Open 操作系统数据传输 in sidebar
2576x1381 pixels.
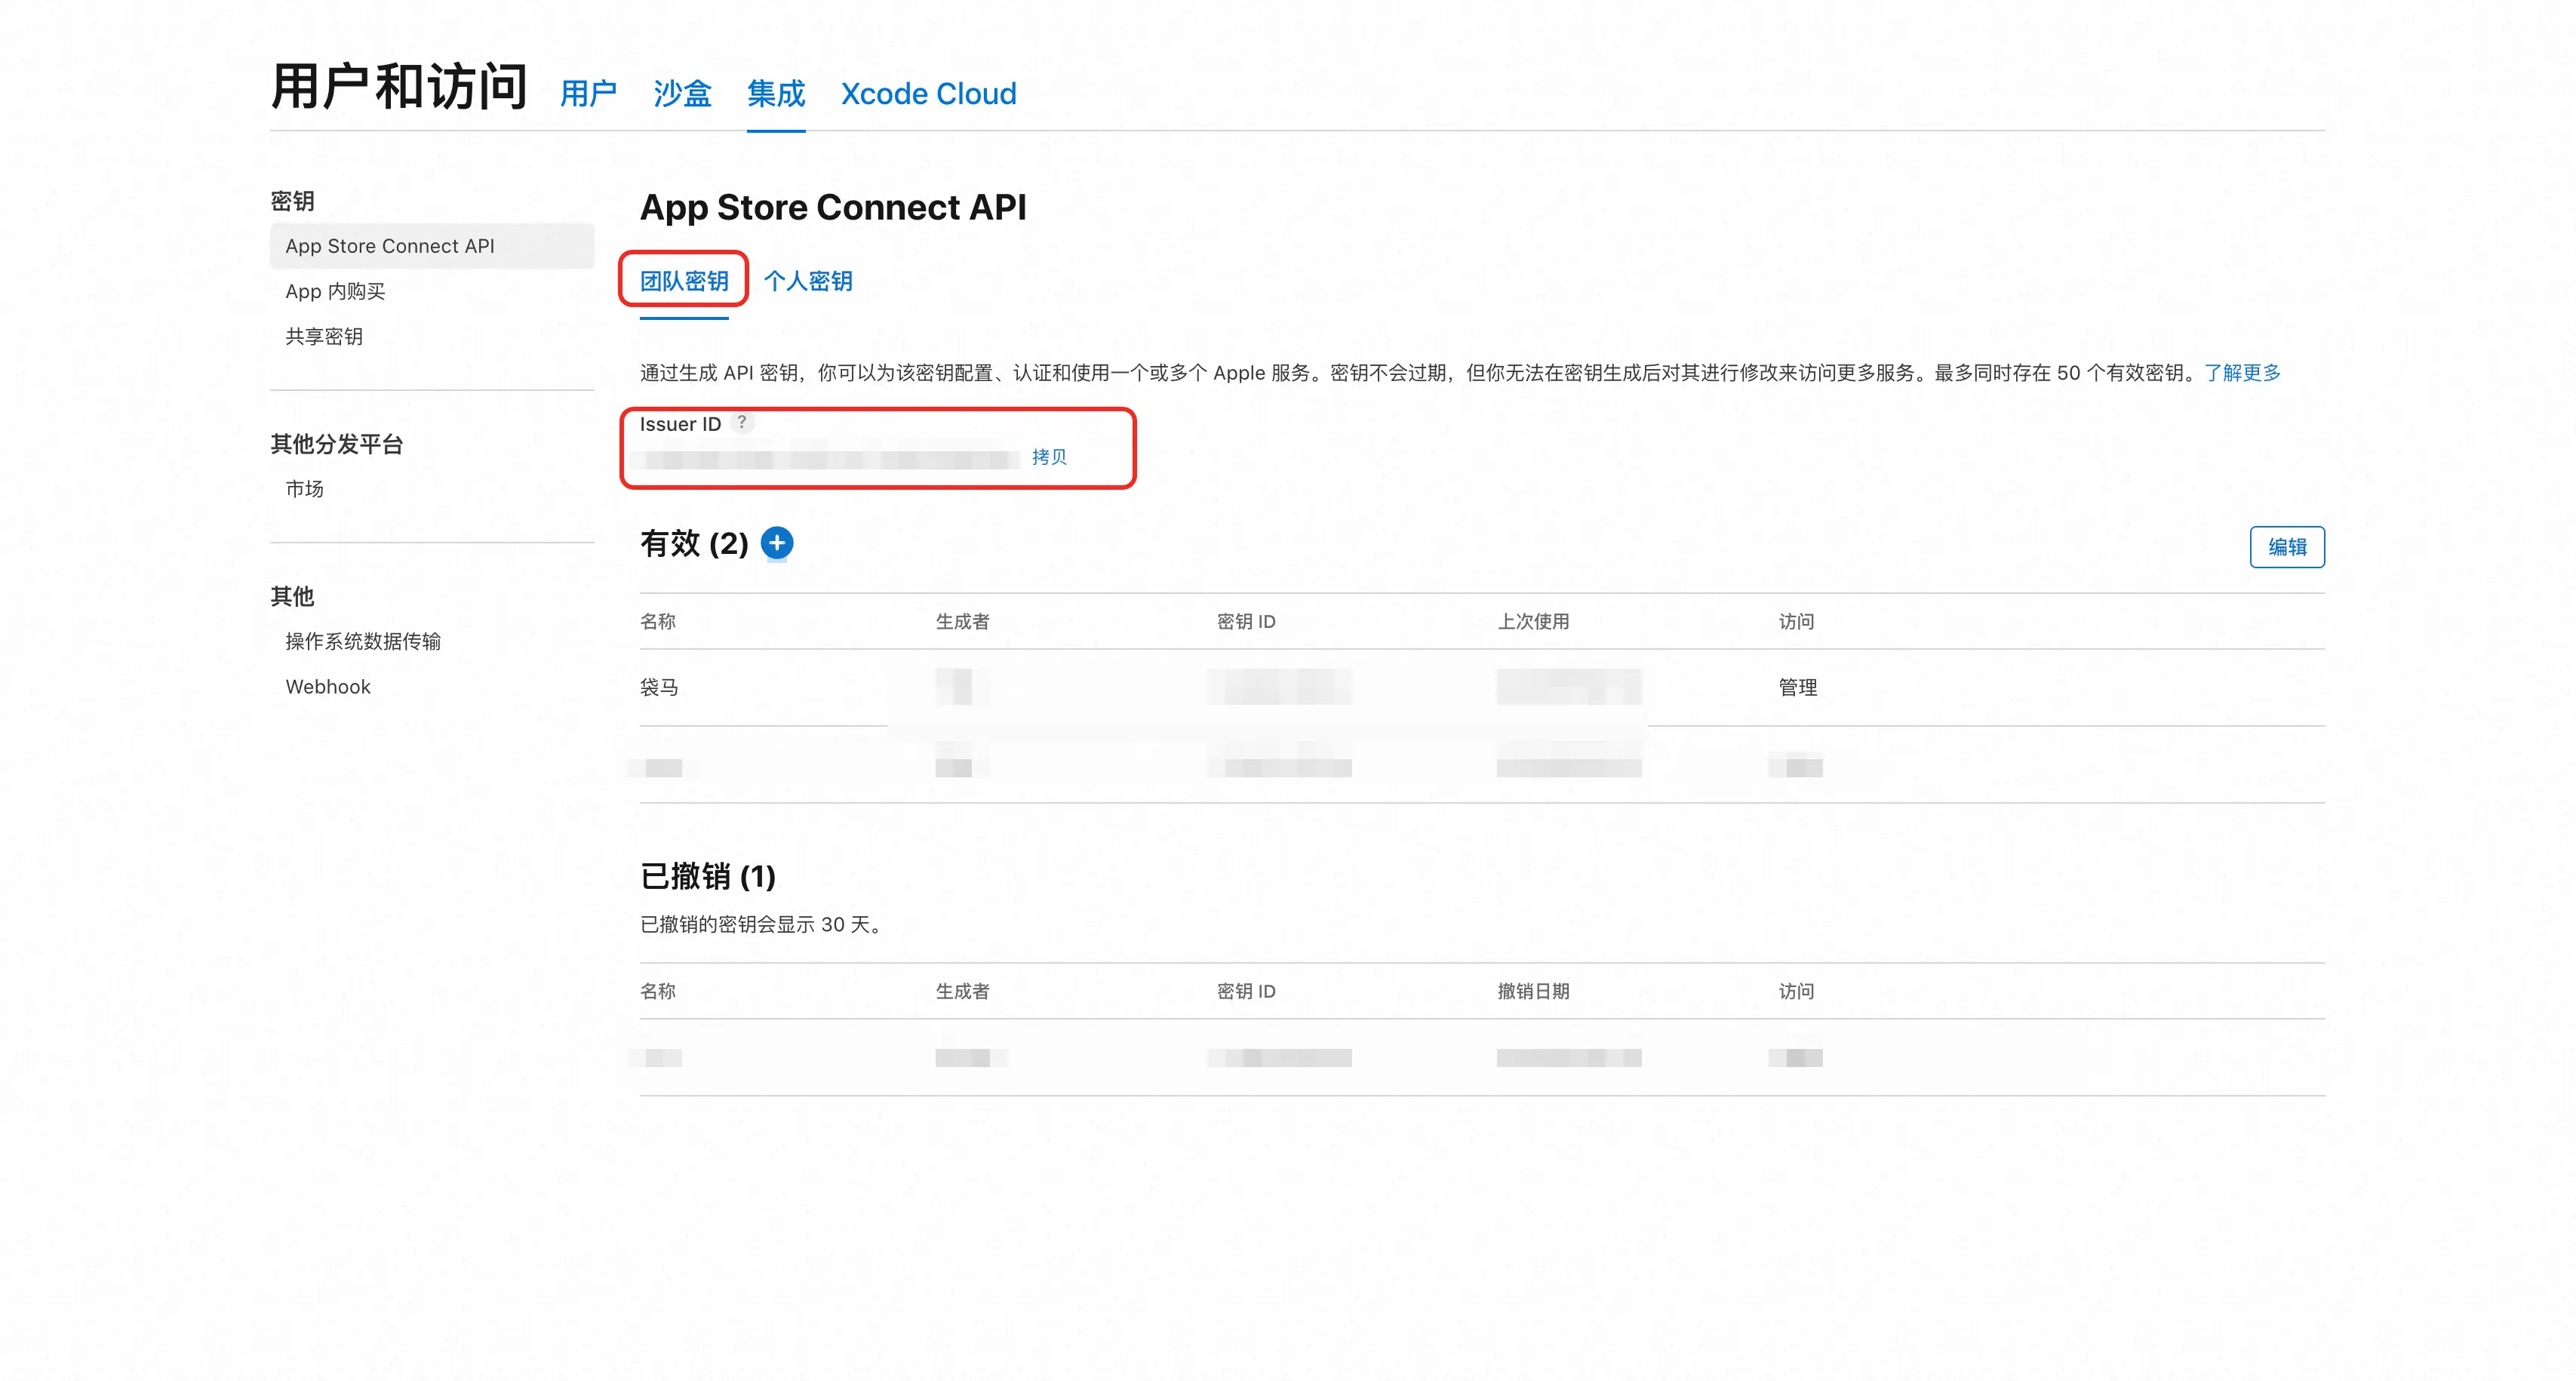click(363, 642)
